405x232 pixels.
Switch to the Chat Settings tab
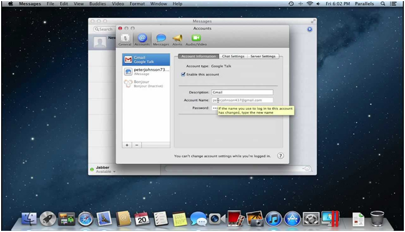pos(233,56)
